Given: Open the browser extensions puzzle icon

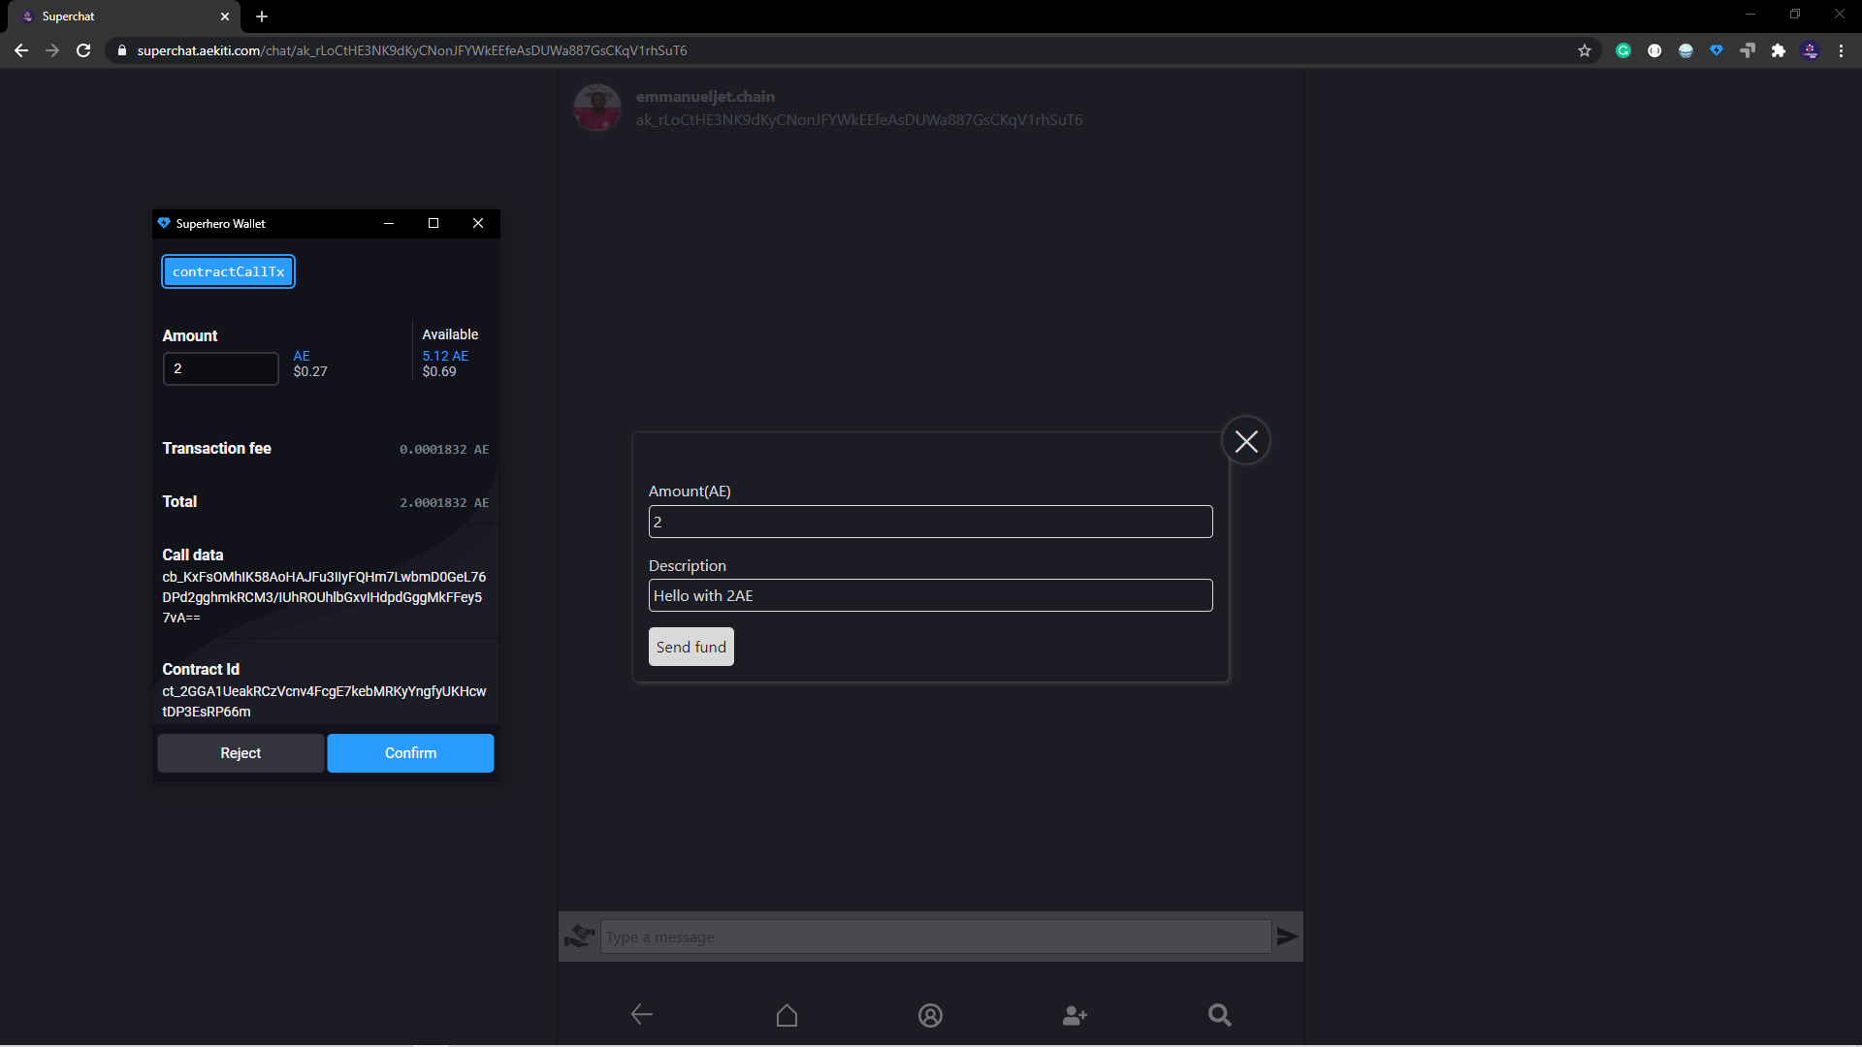Looking at the screenshot, I should point(1779,50).
